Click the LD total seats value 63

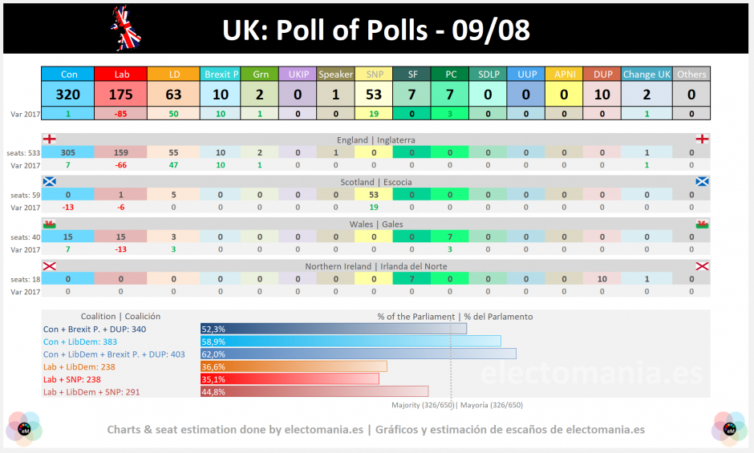coord(173,95)
